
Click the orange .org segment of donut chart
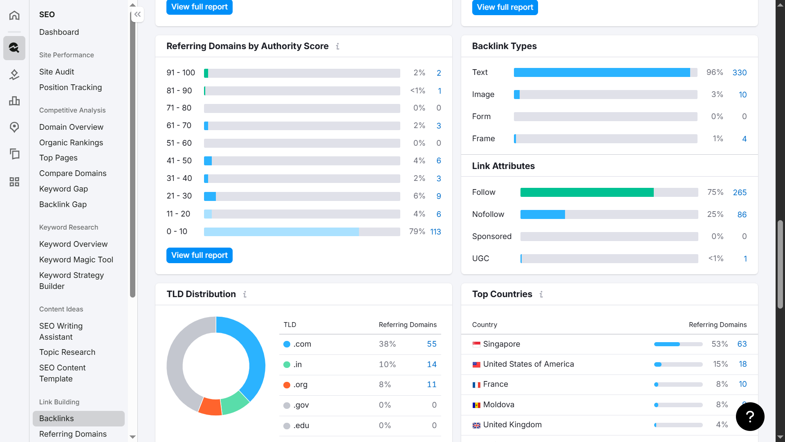point(210,407)
